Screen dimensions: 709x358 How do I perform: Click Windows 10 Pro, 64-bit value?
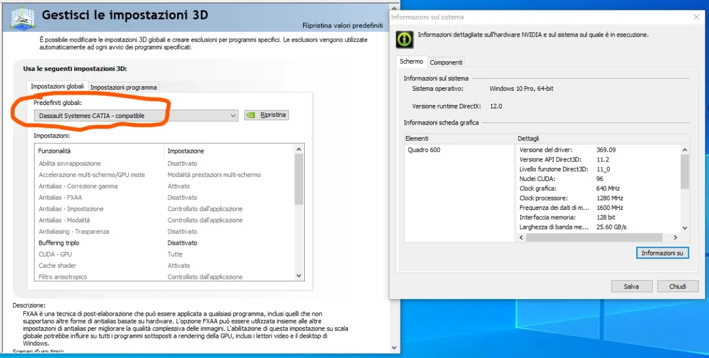tap(521, 88)
